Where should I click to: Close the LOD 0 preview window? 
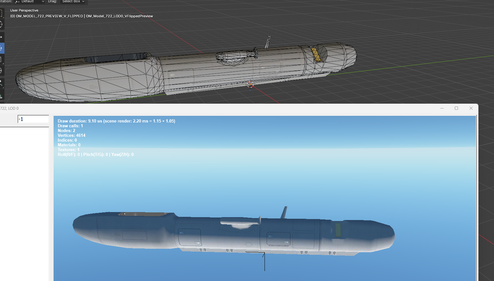(471, 108)
